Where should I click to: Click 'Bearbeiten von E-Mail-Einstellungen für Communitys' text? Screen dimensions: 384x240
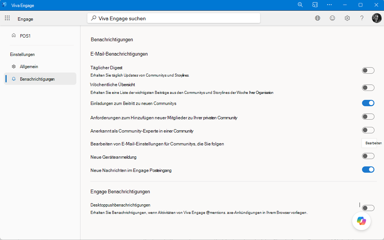[157, 144]
